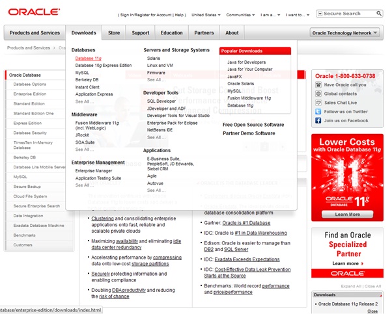Viewport: 392px width, 314px height.
Task: Open the Secure Search options arrow icon
Action: pos(320,14)
